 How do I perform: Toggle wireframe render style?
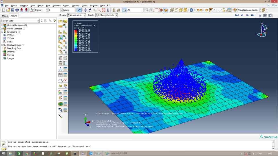tap(171, 10)
